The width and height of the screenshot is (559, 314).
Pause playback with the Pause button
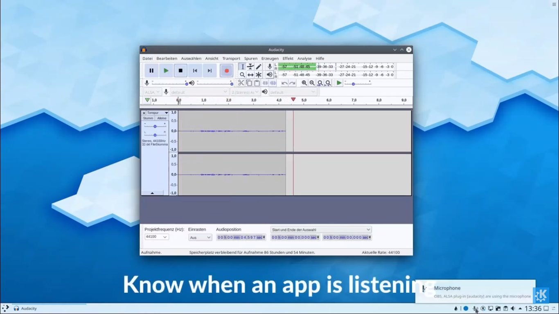click(x=151, y=71)
